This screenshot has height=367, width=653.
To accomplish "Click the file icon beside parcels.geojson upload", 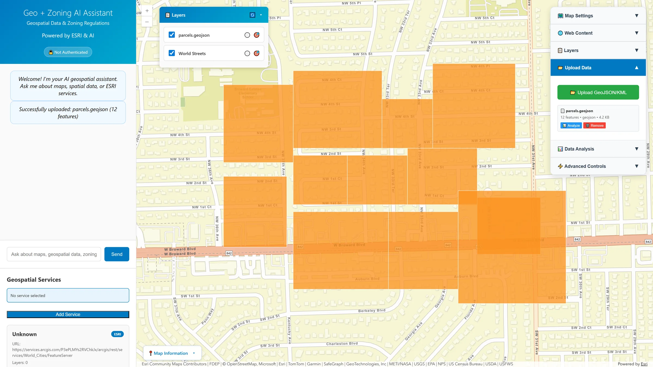I will coord(563,111).
